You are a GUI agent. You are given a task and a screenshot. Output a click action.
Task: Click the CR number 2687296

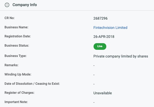(100, 18)
